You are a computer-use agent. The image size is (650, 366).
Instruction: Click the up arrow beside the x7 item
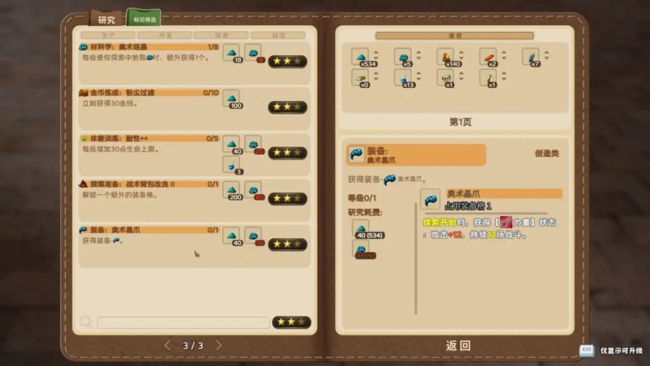coord(546,52)
